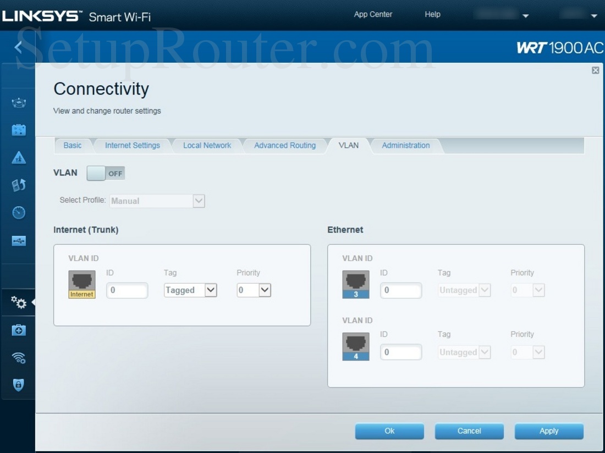Click the back arrow chevron

pos(18,47)
